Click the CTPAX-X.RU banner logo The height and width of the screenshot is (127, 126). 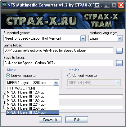(x=41, y=21)
